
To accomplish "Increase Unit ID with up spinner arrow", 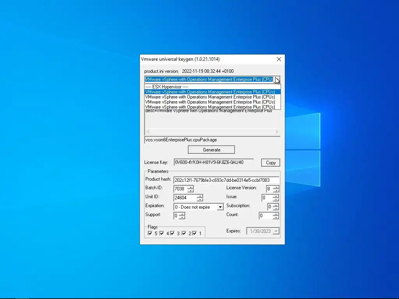I will click(x=200, y=196).
